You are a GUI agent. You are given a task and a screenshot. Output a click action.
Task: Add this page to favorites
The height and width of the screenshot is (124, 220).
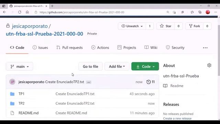174,12
